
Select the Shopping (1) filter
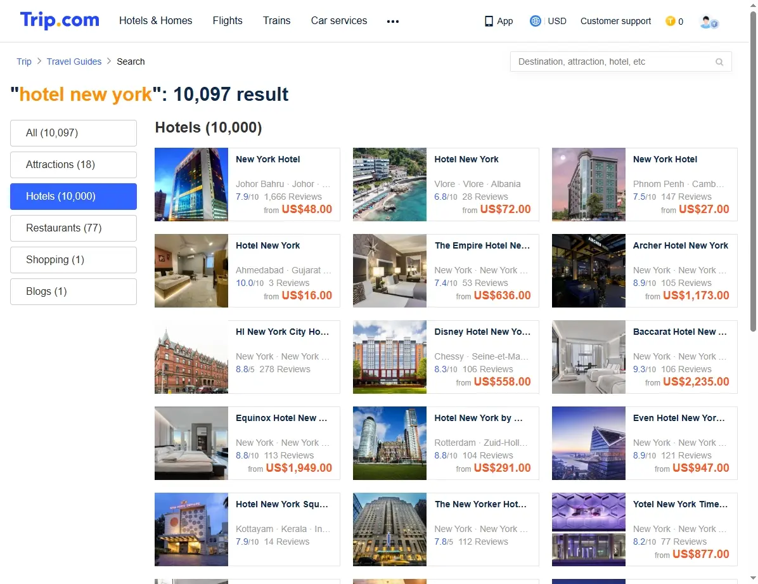pyautogui.click(x=74, y=260)
